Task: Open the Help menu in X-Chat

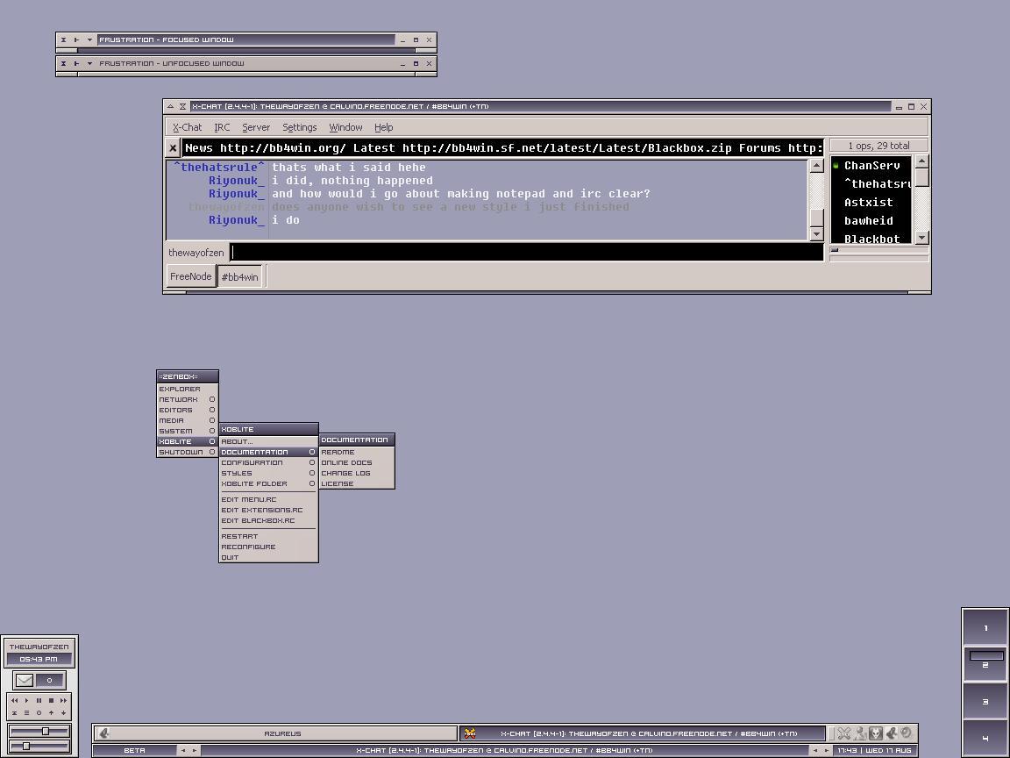Action: (383, 127)
